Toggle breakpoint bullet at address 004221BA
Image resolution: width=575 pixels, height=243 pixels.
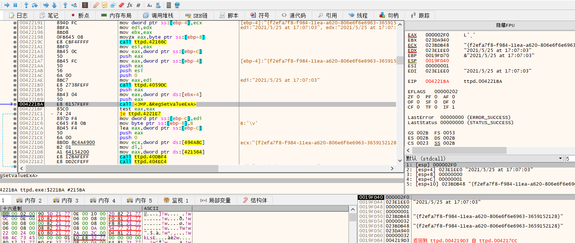tap(15, 104)
